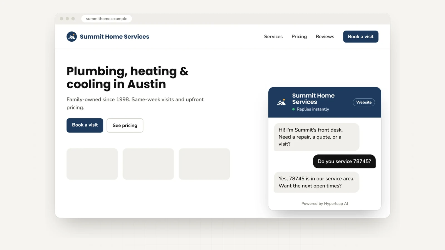Click the "Do you service 78745?" message
Image resolution: width=445 pixels, height=250 pixels.
click(344, 161)
